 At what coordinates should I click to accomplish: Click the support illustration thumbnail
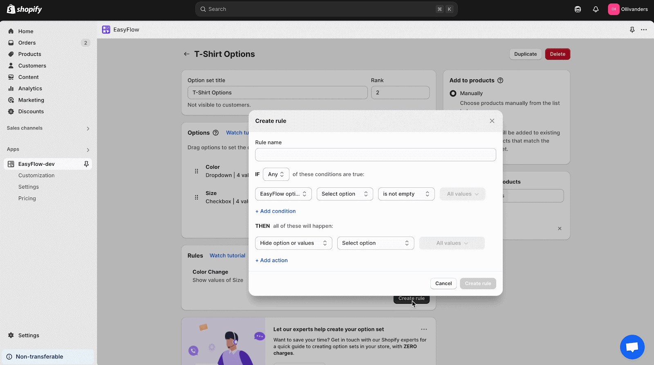pos(223,341)
